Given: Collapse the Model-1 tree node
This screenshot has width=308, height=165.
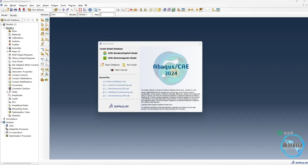Looking at the screenshot, I should point(4,28).
